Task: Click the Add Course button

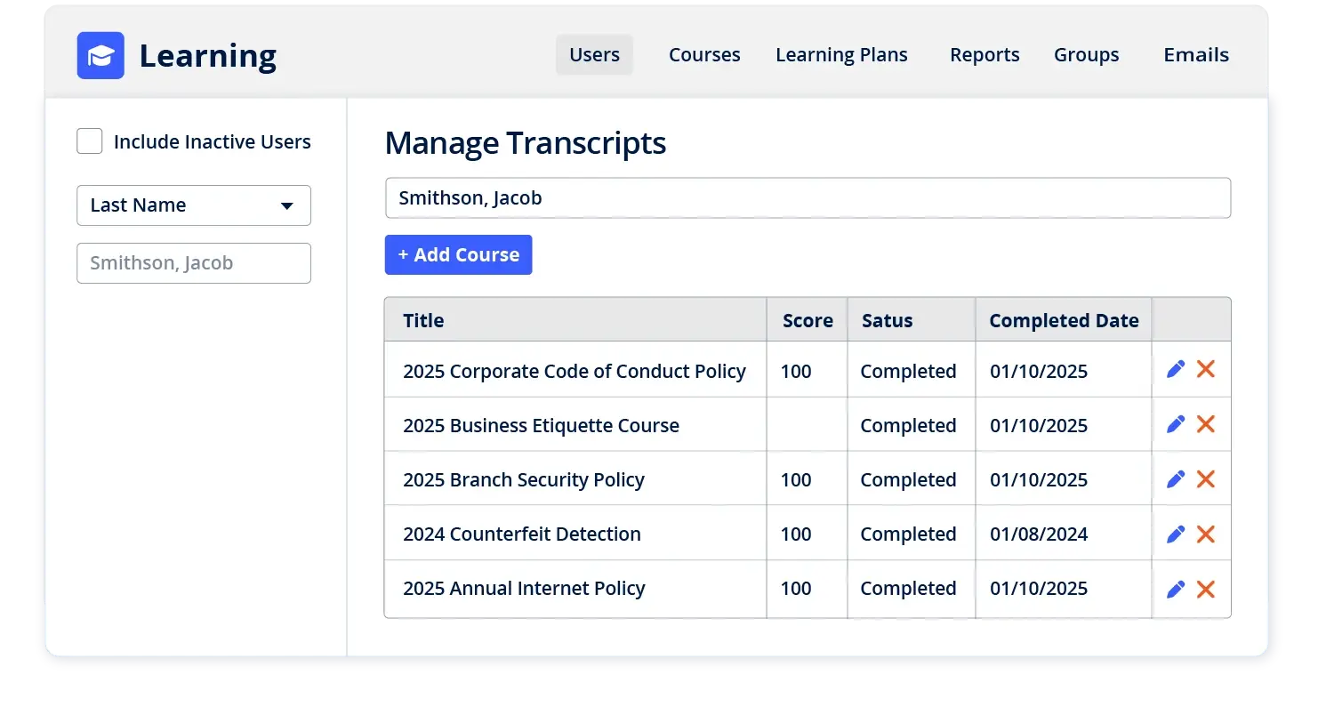Action: pos(459,254)
